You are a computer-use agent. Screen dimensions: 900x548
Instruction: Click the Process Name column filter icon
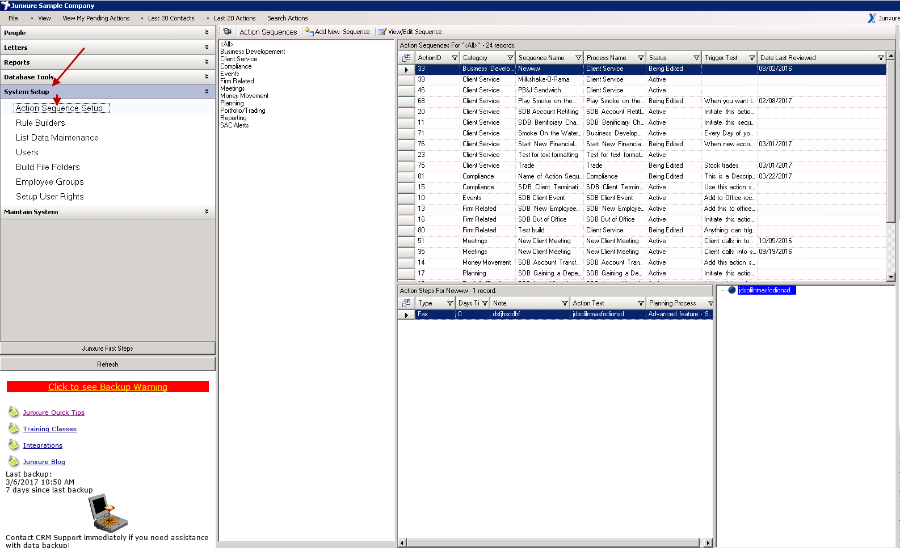click(x=641, y=58)
